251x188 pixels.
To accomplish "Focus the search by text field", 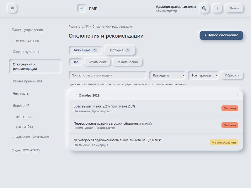I will [108, 76].
